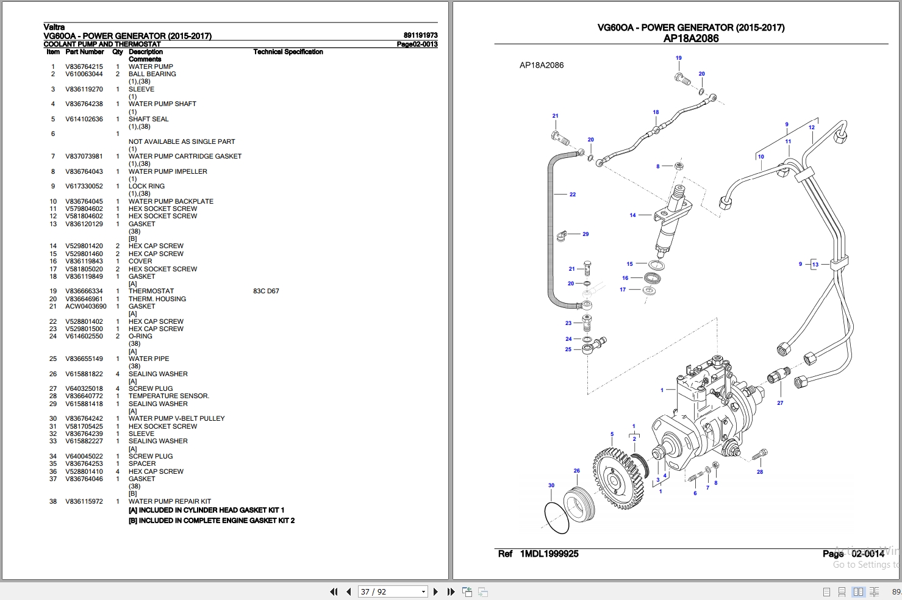Click the previous view history icon

(x=467, y=591)
